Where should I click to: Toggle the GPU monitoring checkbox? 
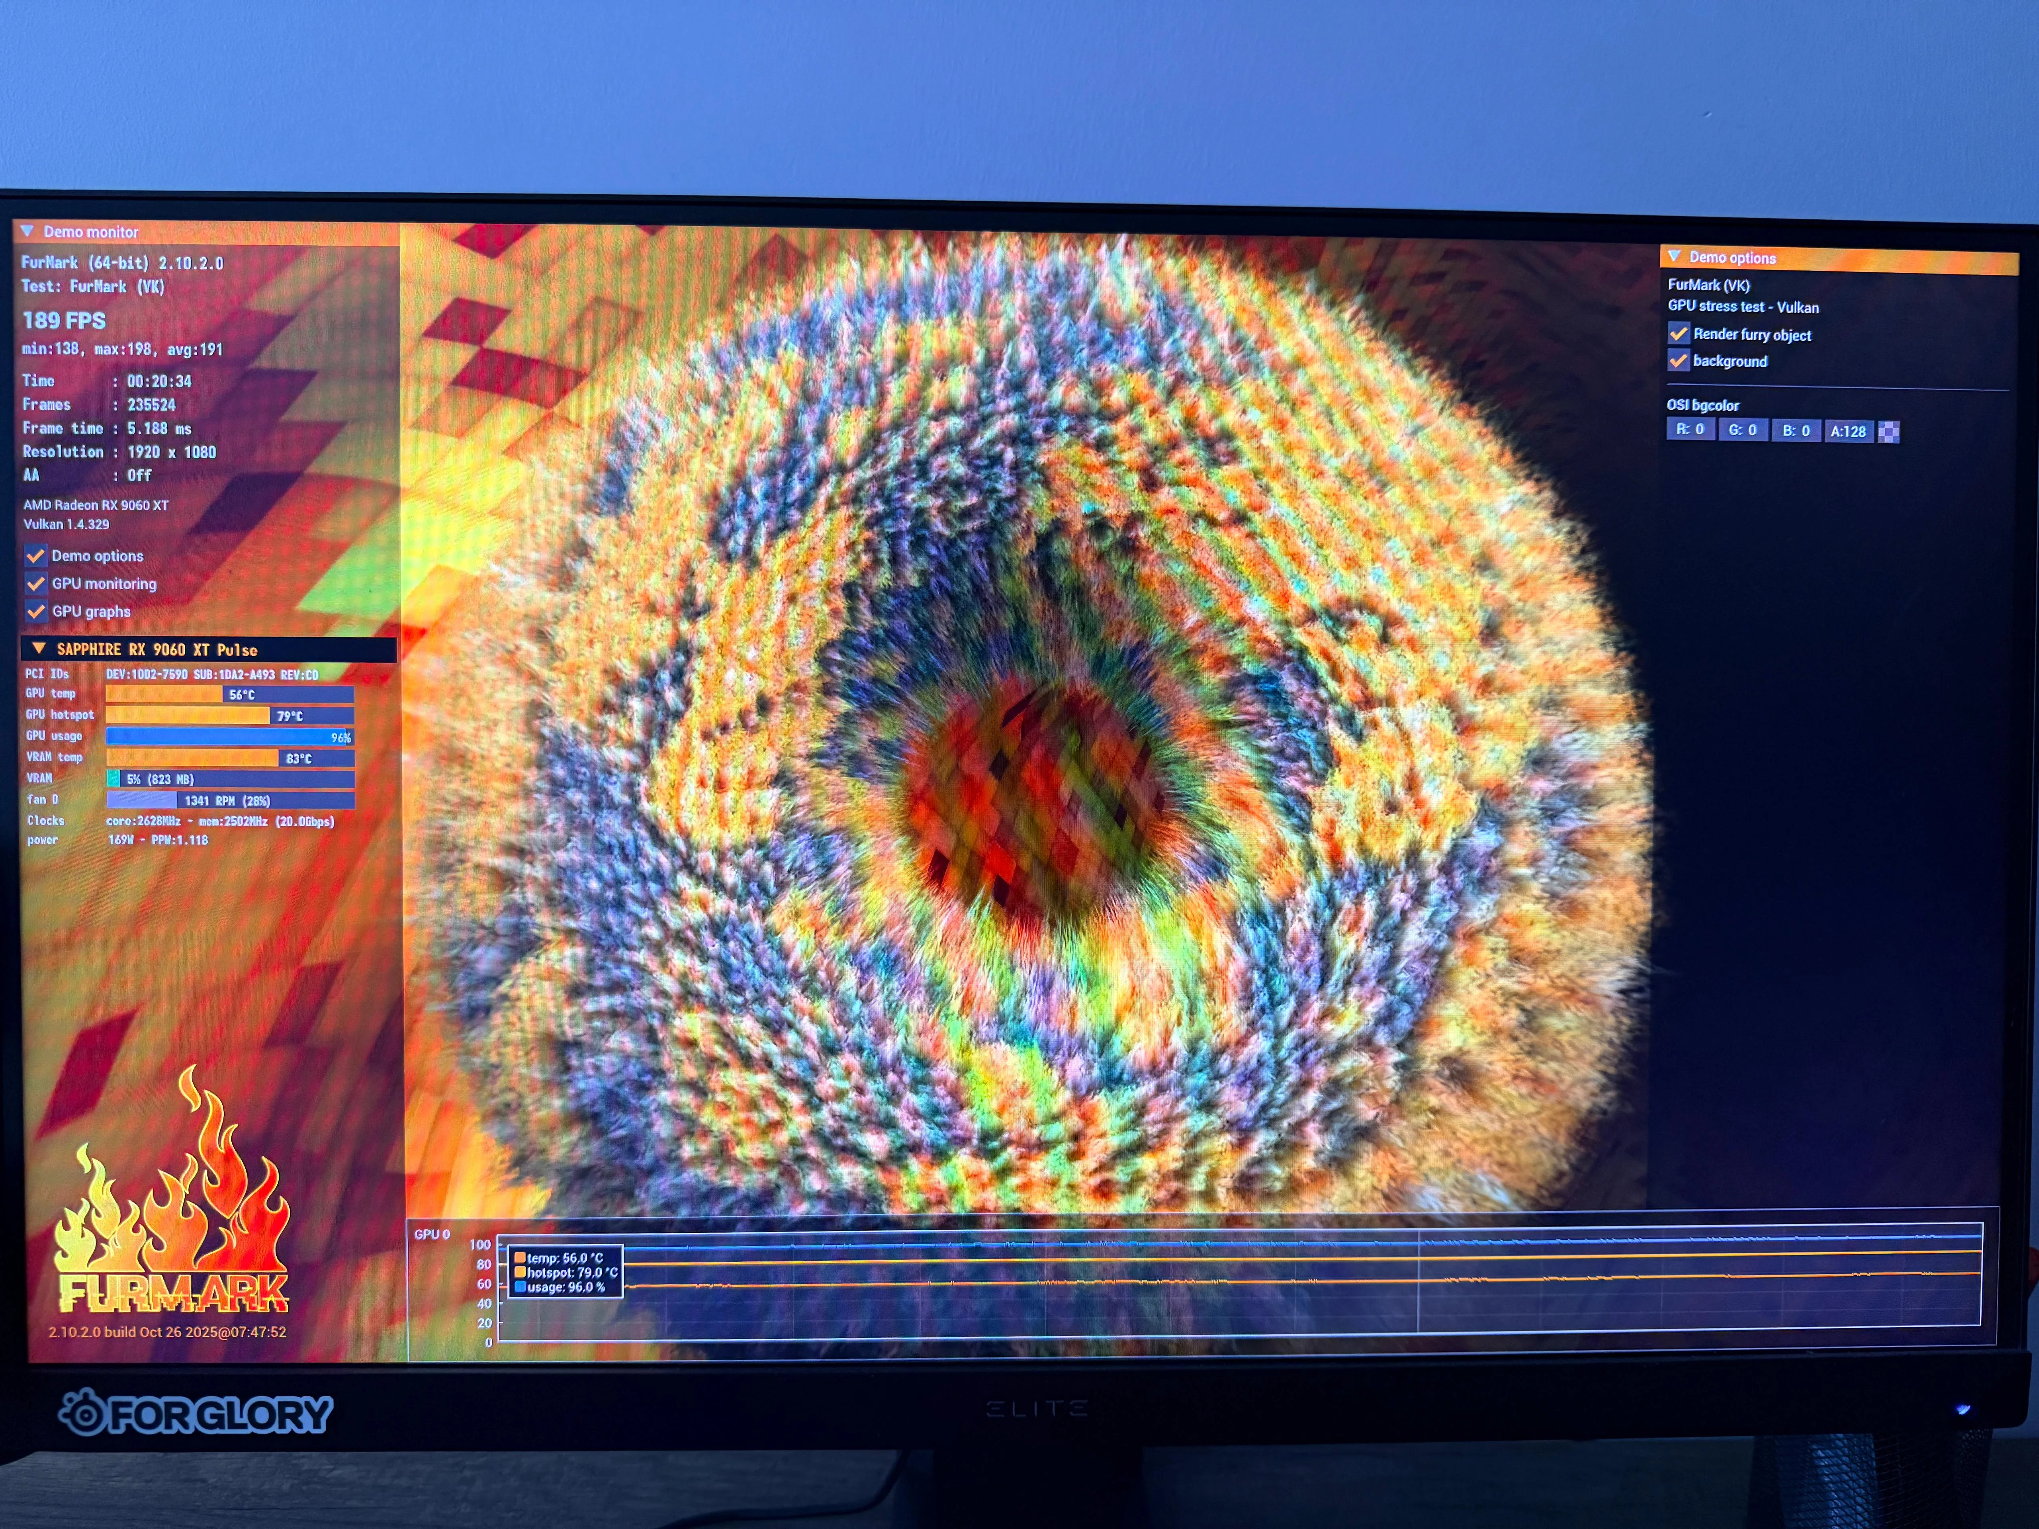(x=36, y=583)
